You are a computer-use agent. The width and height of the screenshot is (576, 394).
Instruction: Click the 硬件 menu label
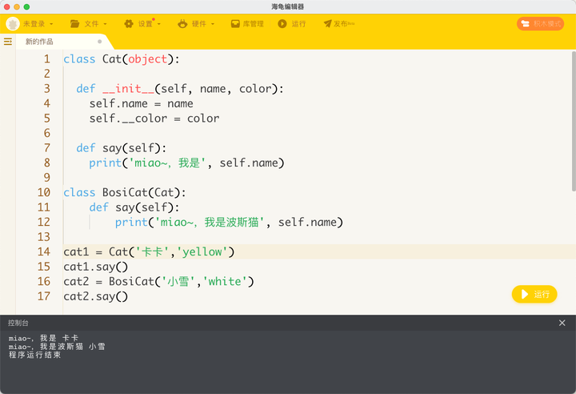[x=199, y=24]
